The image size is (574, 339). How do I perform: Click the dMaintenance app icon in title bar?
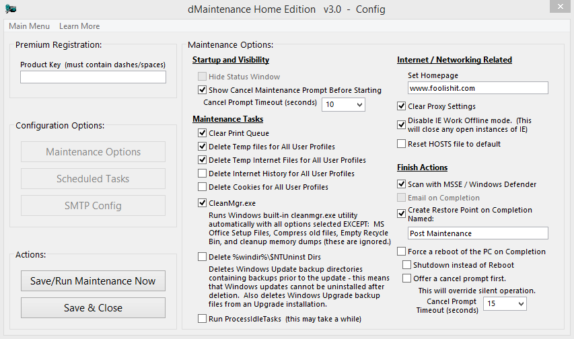(x=11, y=9)
